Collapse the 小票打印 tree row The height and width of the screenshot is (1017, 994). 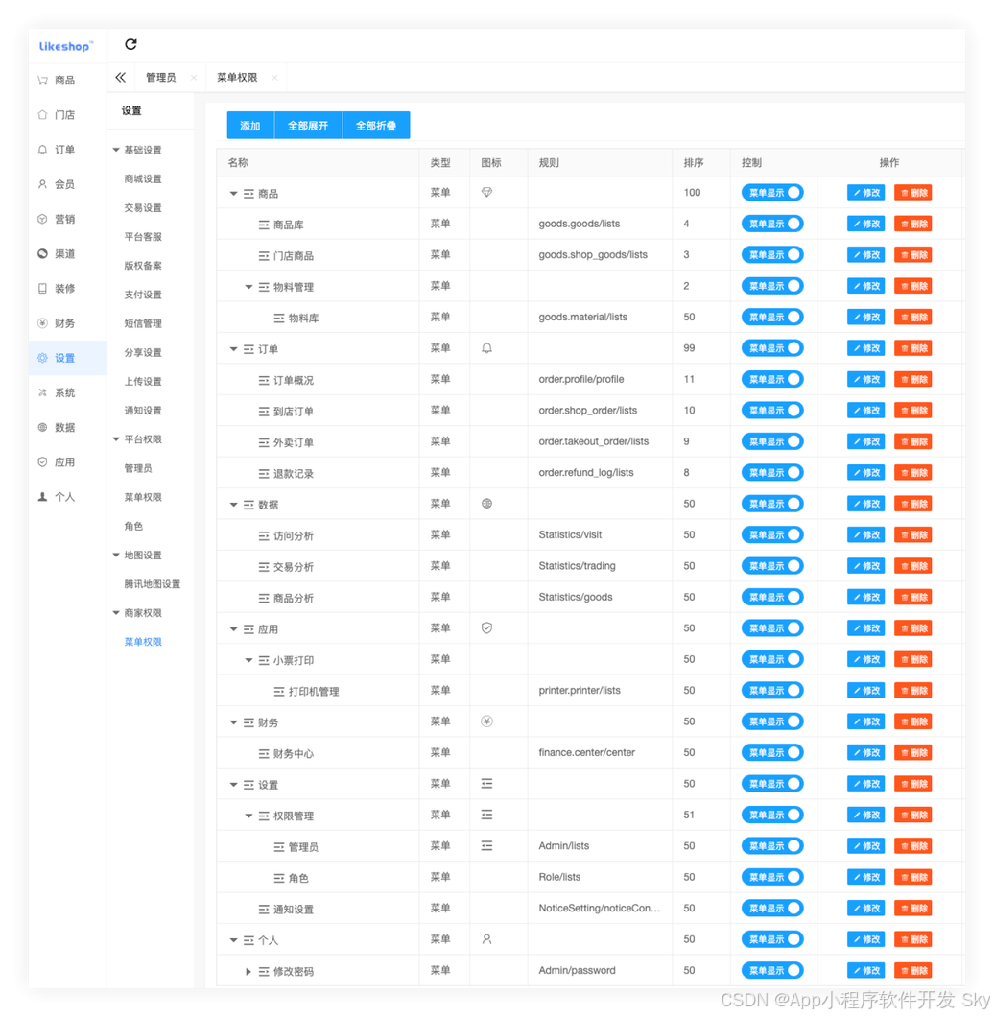coord(248,660)
